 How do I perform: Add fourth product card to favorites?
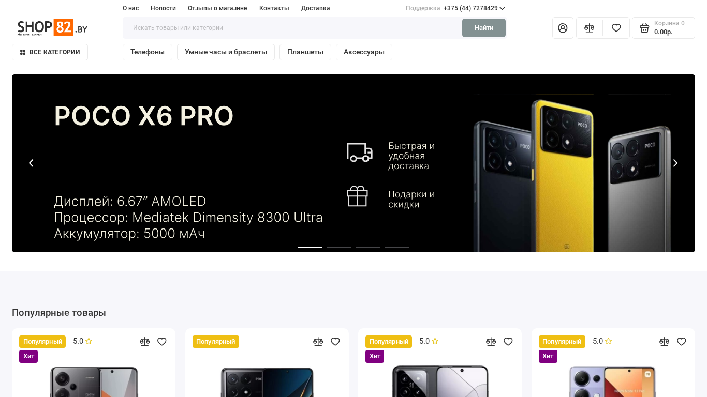682,342
